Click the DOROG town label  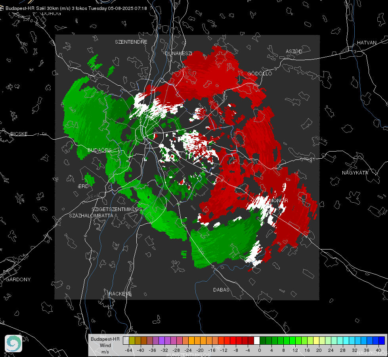52,13
